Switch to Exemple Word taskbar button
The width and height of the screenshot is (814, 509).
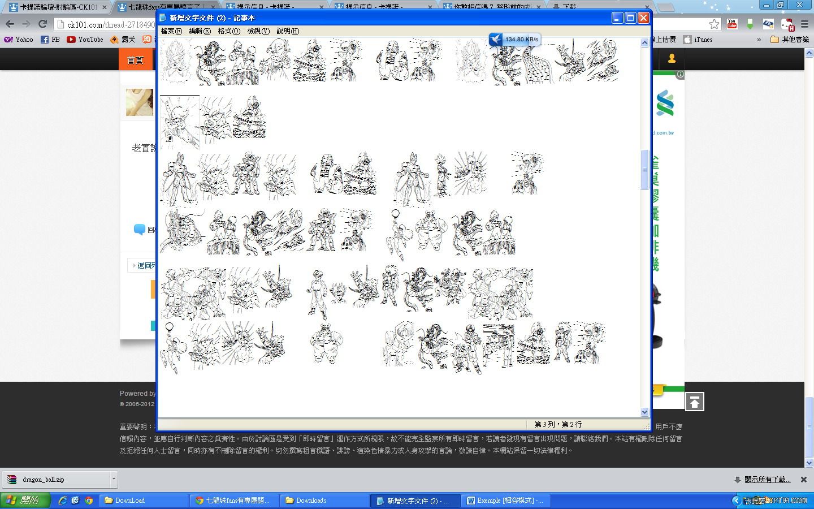pos(506,501)
